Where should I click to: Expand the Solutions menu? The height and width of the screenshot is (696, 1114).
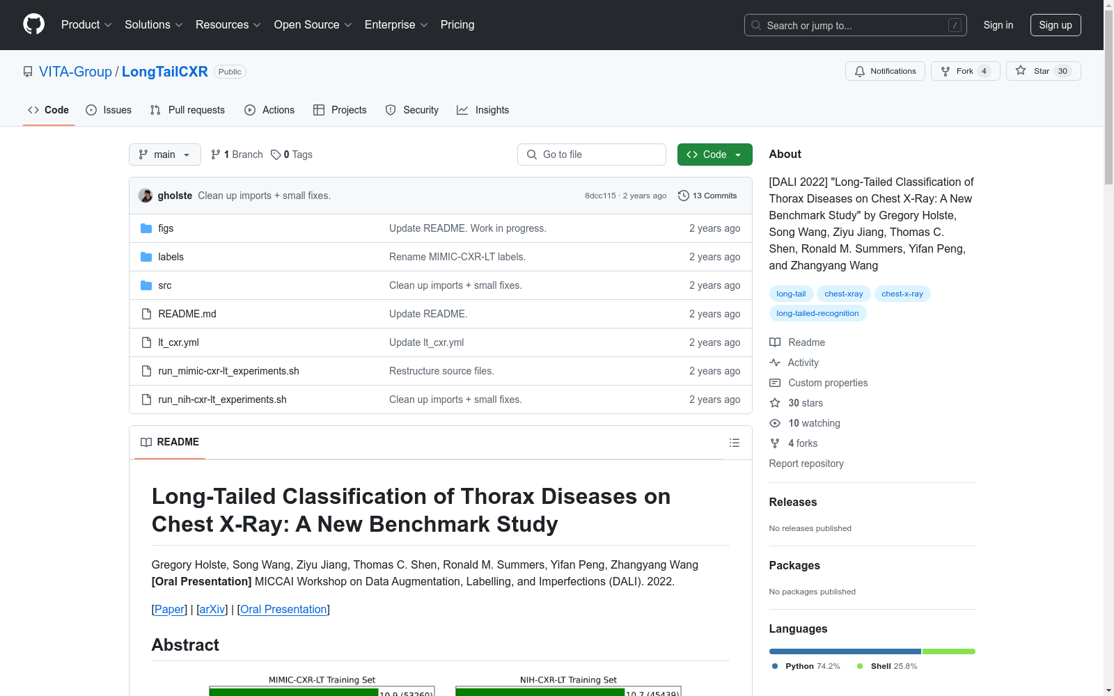coord(154,24)
